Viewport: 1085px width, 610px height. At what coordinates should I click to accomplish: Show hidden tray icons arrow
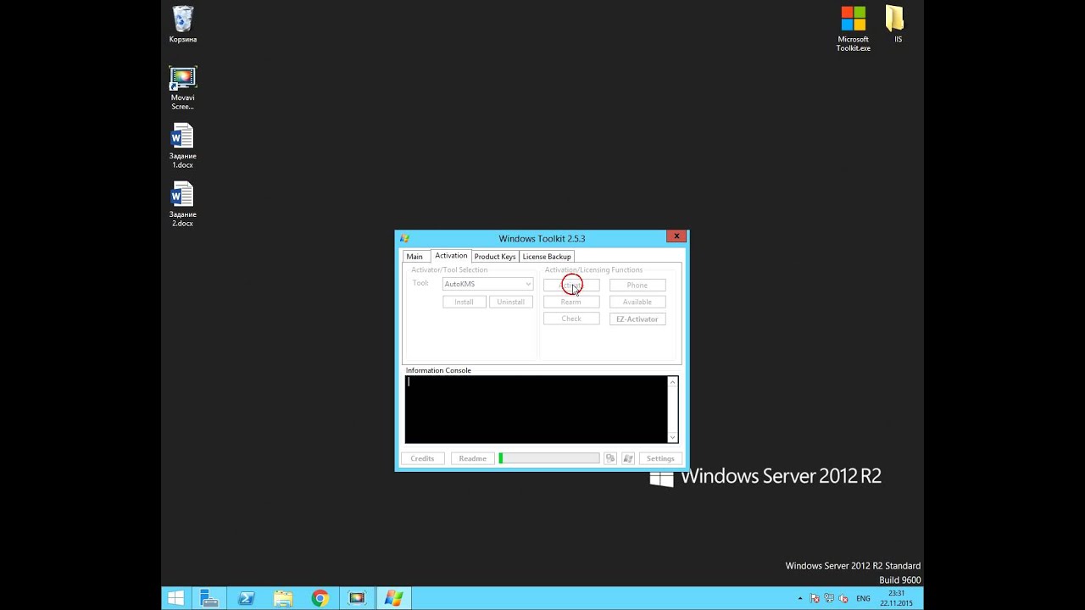(x=800, y=598)
